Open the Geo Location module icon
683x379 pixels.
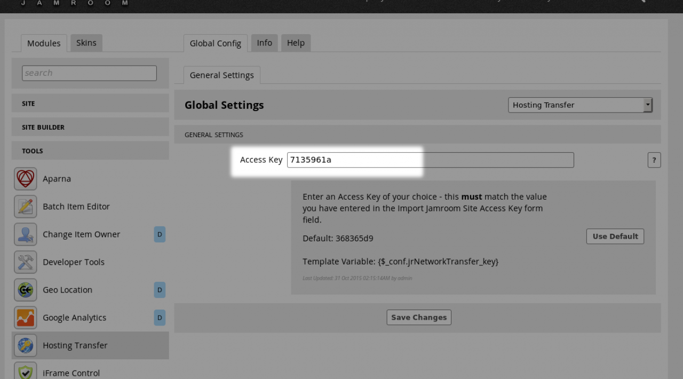click(x=26, y=290)
